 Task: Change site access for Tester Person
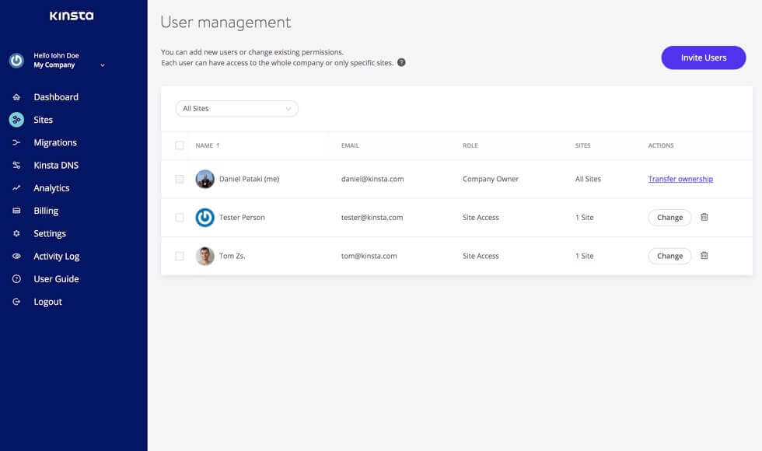(669, 217)
